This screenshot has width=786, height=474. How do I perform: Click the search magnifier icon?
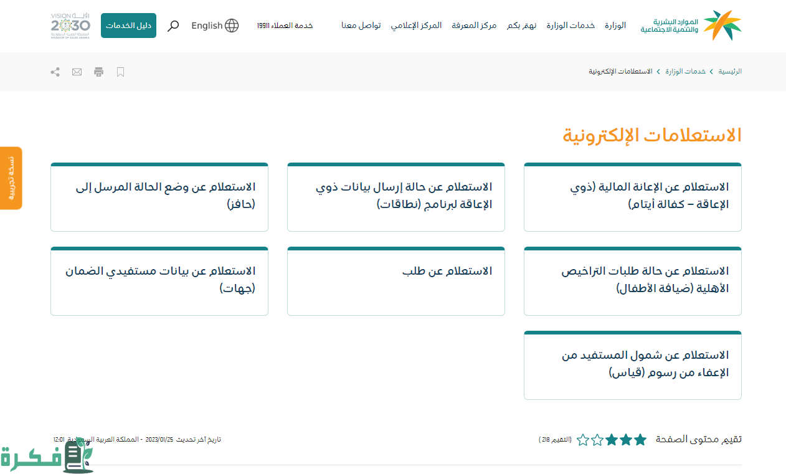click(x=174, y=26)
